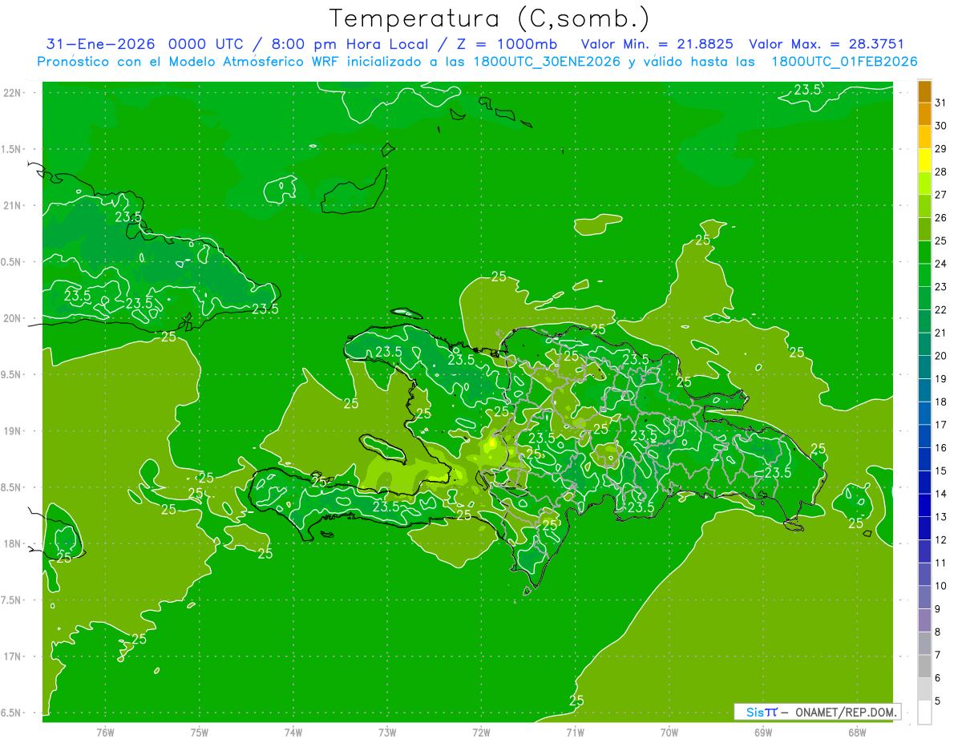The width and height of the screenshot is (962, 743).
Task: Click the "70W" longitude axis label
Action: point(669,733)
